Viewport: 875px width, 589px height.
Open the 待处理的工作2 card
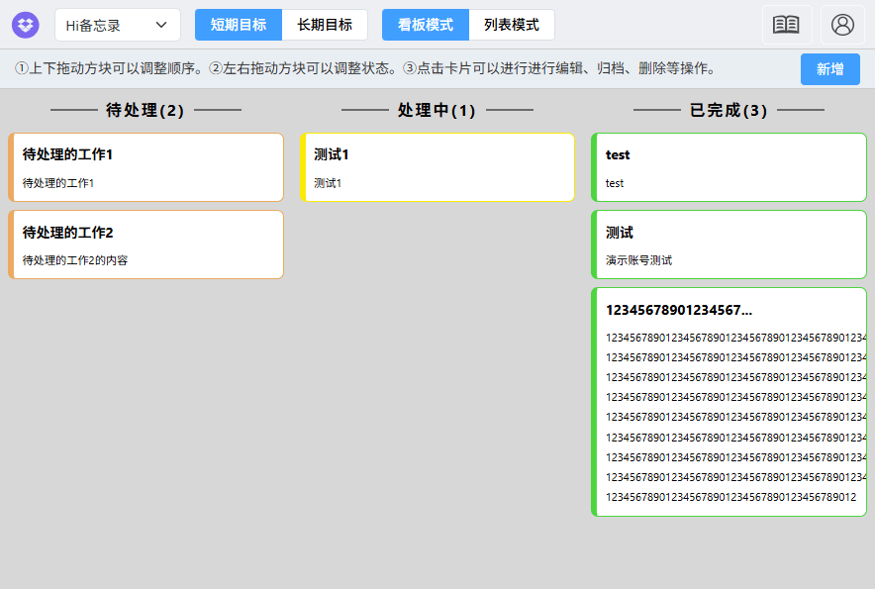click(x=146, y=245)
